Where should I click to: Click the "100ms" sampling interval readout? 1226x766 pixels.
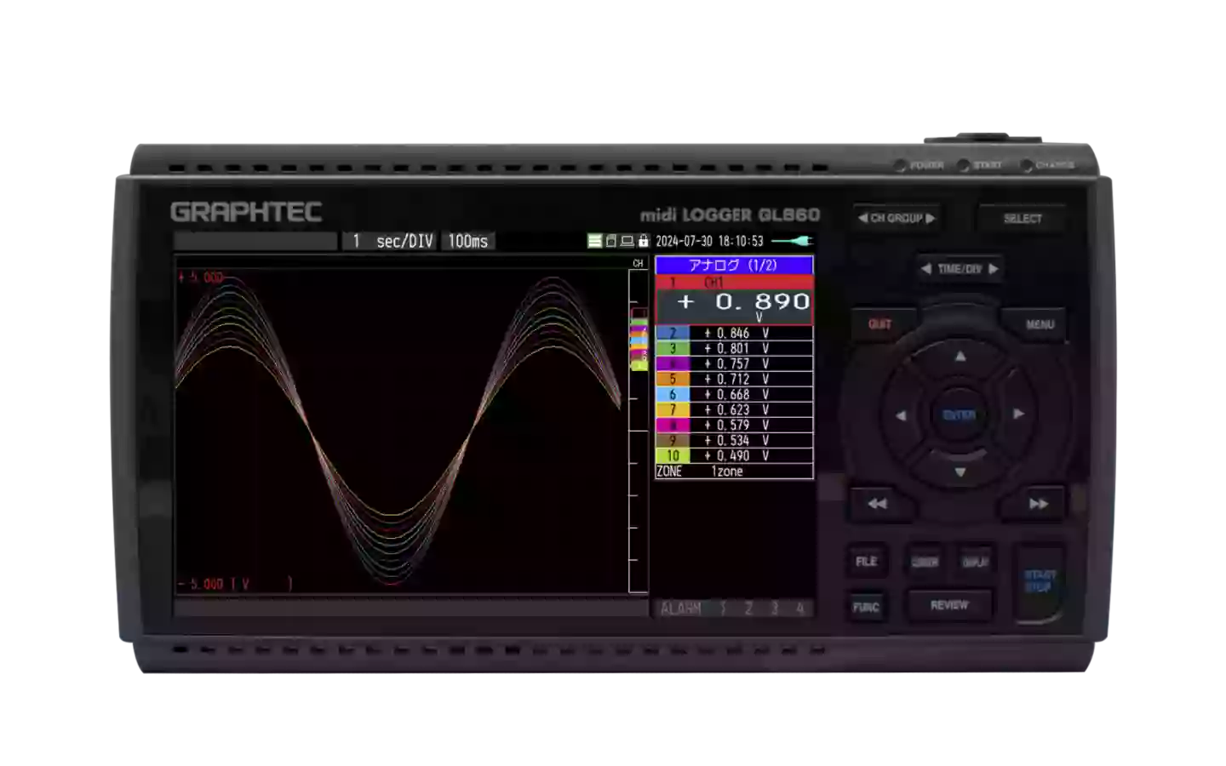(468, 242)
